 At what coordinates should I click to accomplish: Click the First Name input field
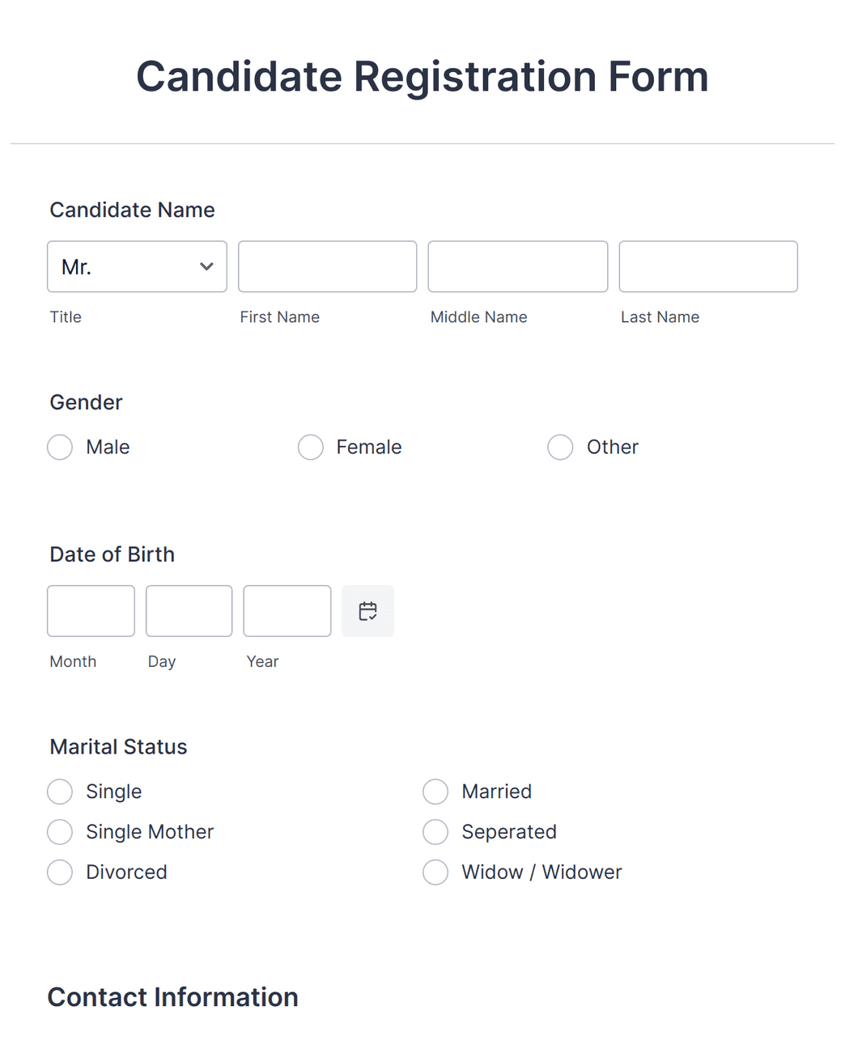pyautogui.click(x=327, y=266)
